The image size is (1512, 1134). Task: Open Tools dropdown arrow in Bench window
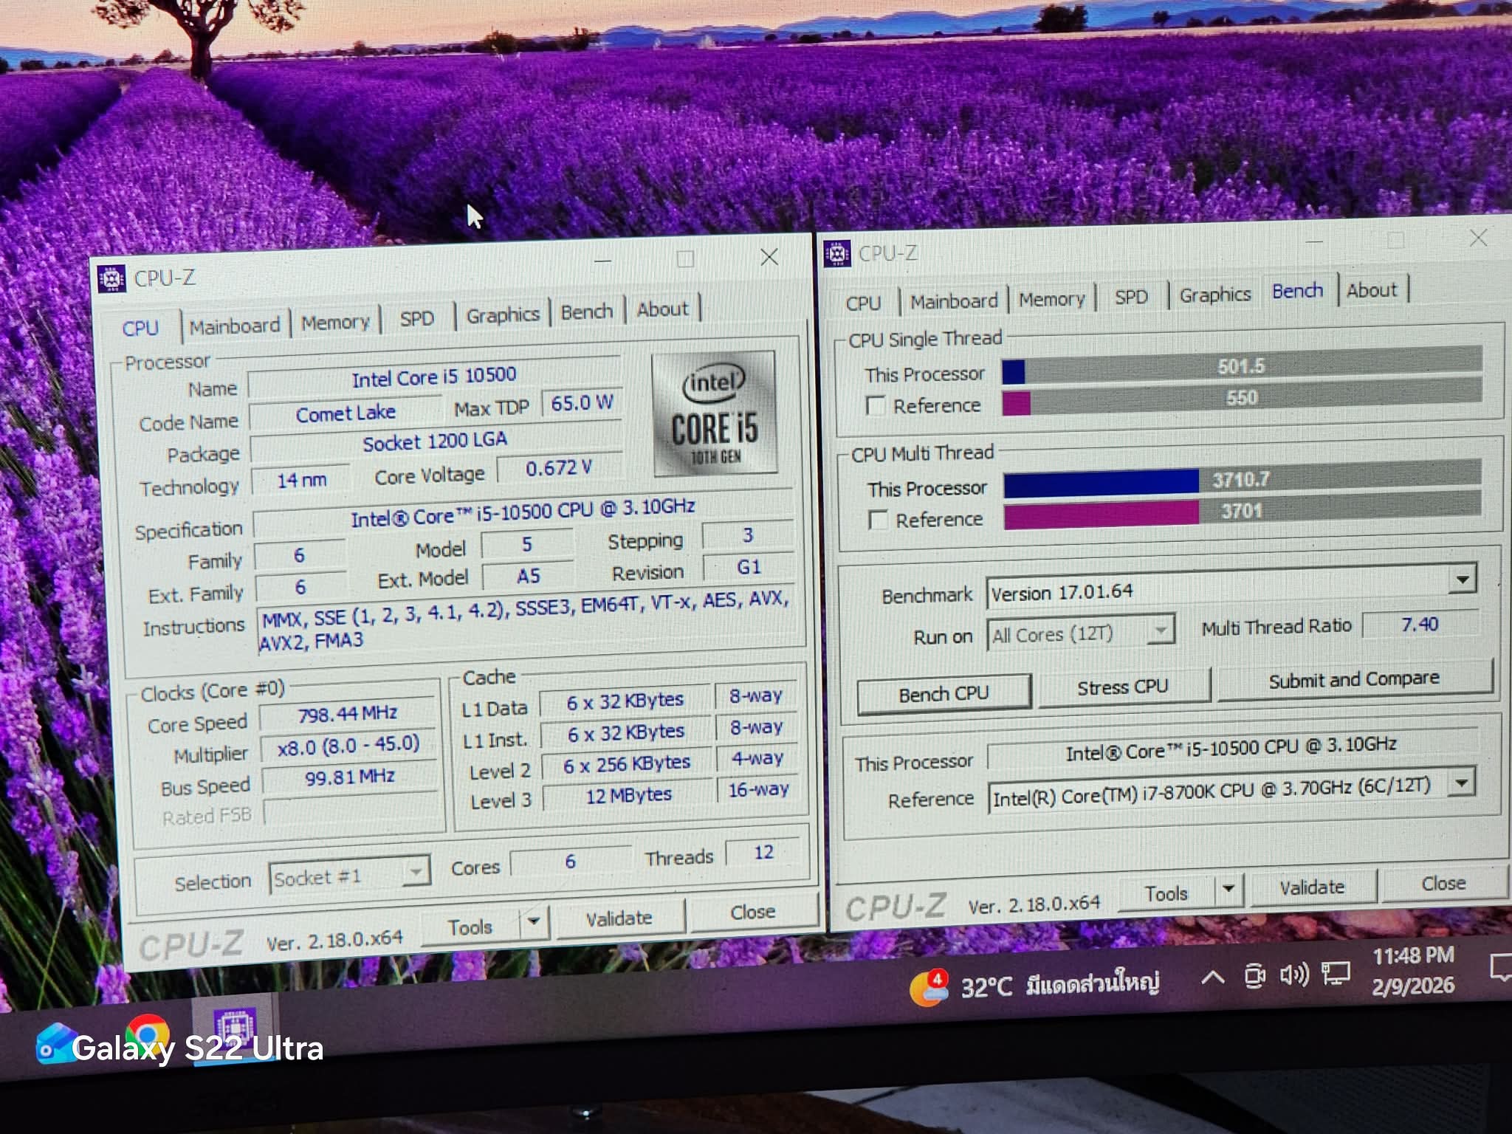1228,888
